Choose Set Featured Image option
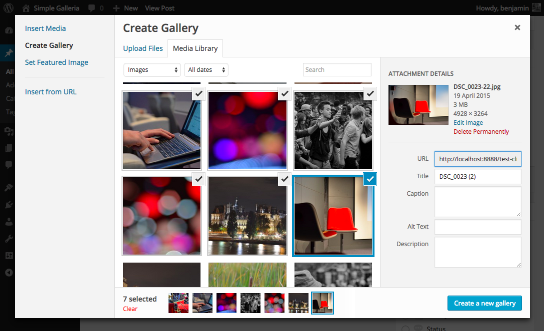The image size is (544, 331). (56, 62)
